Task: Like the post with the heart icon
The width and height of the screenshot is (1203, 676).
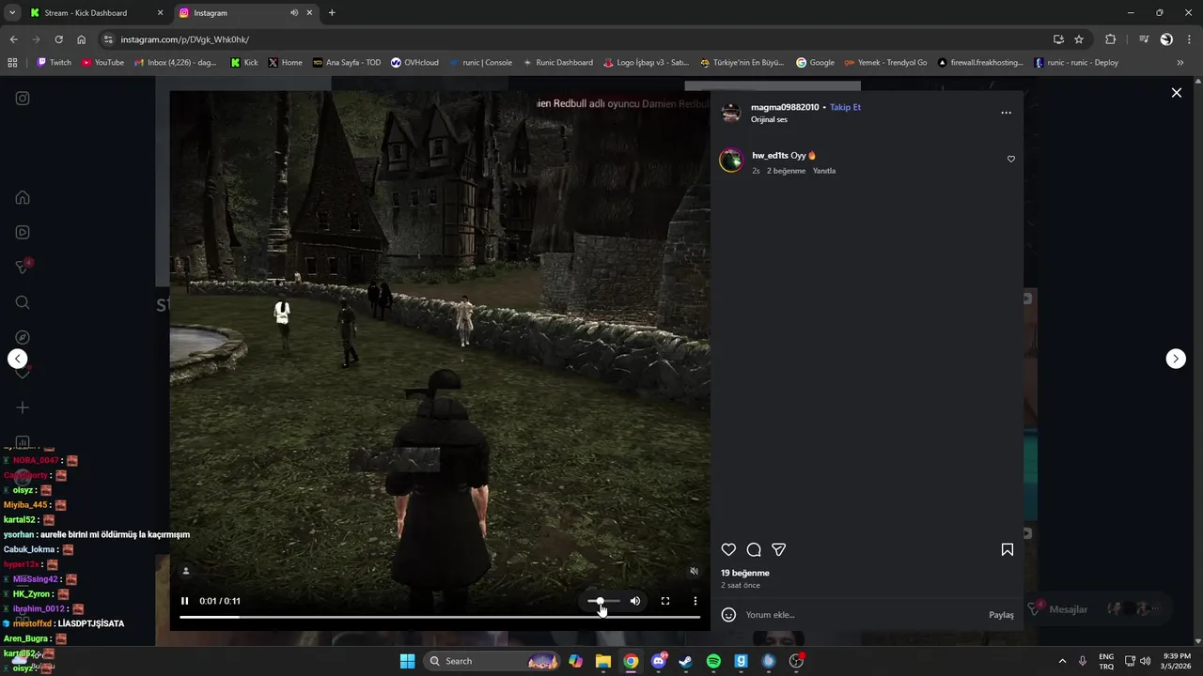Action: click(728, 549)
